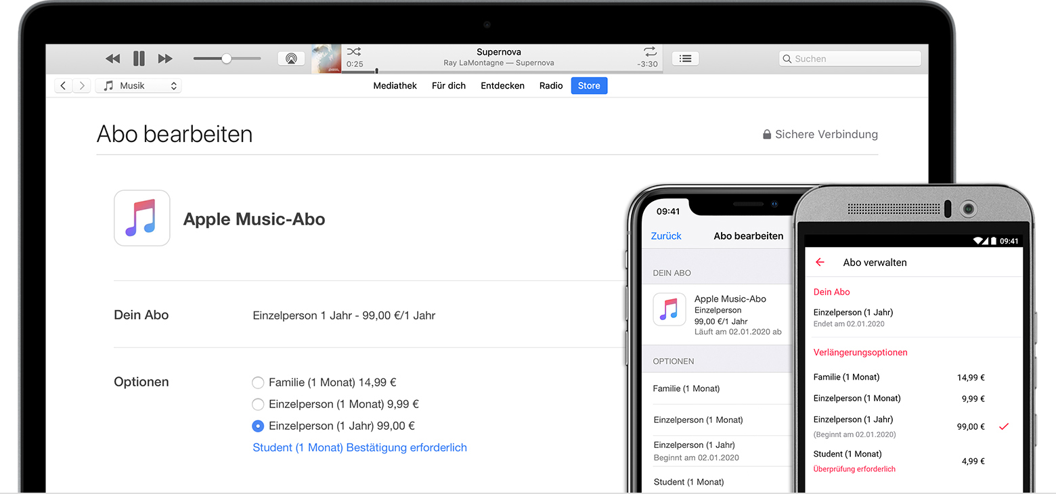Open Student (1 Monat) Bestätigung erforderlich link
The width and height of the screenshot is (1056, 494).
(x=359, y=447)
